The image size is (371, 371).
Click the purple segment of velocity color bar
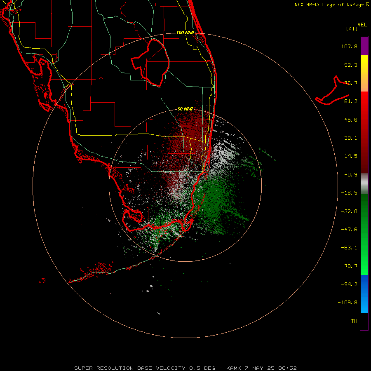[x=364, y=46]
